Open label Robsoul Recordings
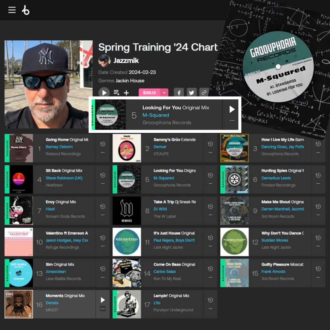The height and width of the screenshot is (330, 330). coord(63,154)
